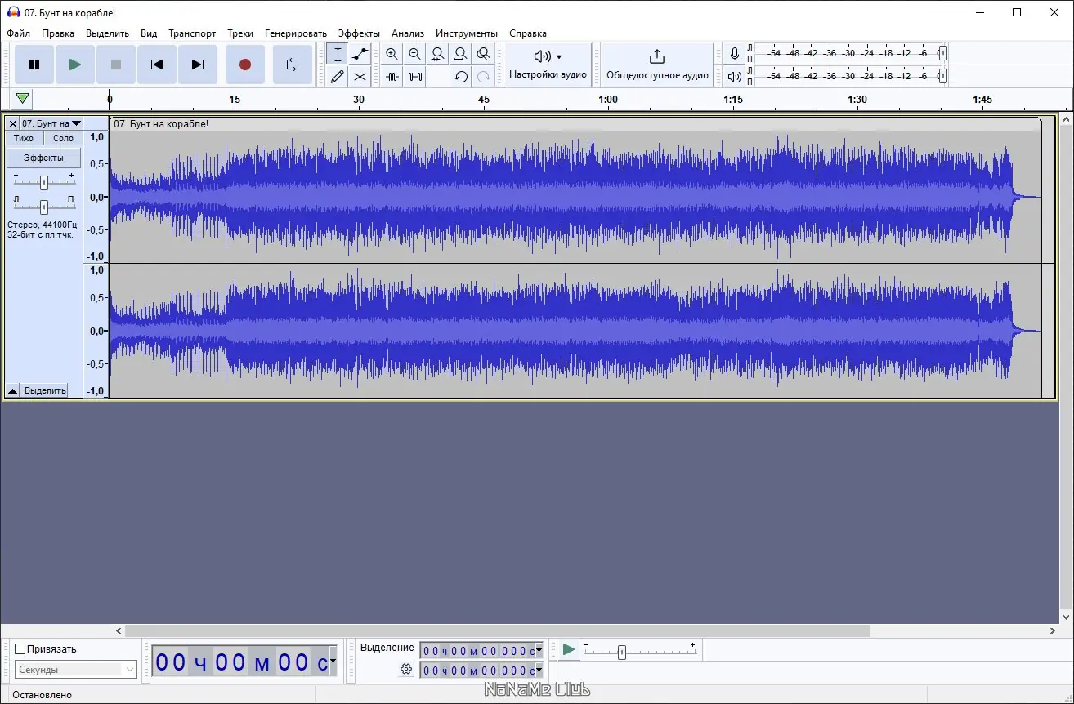Expand the Настройки аудио dropdown

click(x=548, y=65)
